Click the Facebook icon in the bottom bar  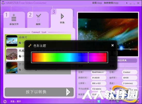tap(118, 102)
